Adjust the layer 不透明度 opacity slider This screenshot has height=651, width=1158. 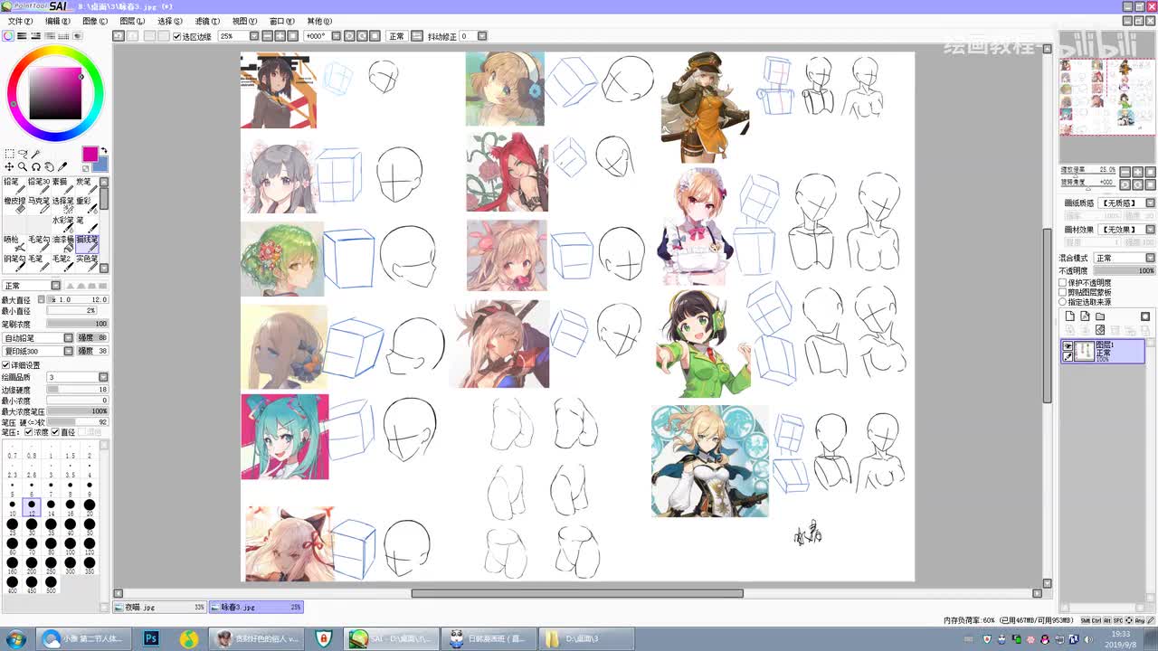[1125, 271]
